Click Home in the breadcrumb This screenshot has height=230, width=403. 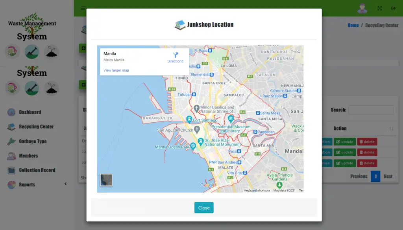click(x=353, y=25)
